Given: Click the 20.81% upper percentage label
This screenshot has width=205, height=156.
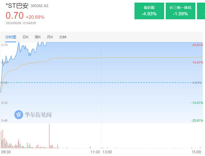Looking at the screenshot, I should (197, 45).
